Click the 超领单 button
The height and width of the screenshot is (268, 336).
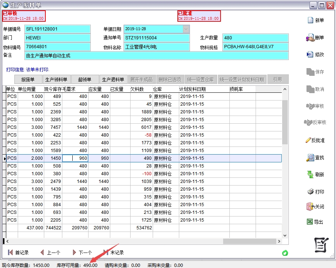[x=84, y=80]
